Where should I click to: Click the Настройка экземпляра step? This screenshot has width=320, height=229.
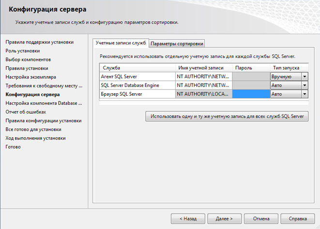(x=30, y=77)
